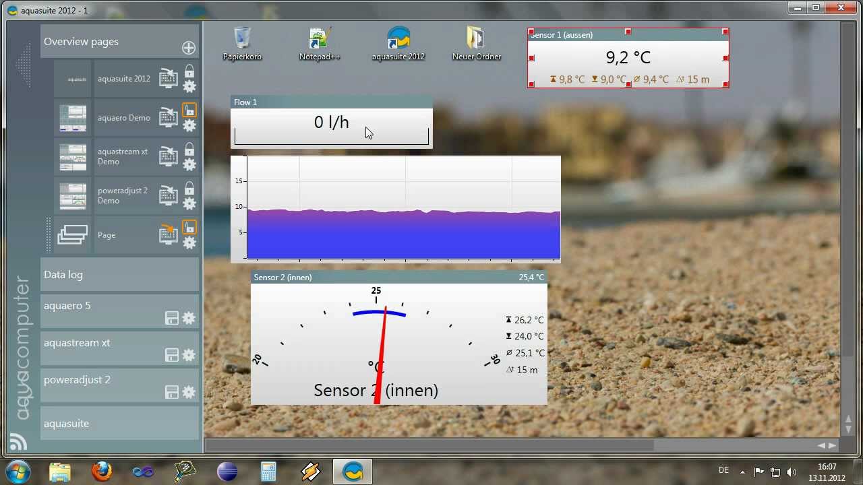This screenshot has height=485, width=863.
Task: Open the gear settings for poweradjust 2
Action: click(x=189, y=392)
